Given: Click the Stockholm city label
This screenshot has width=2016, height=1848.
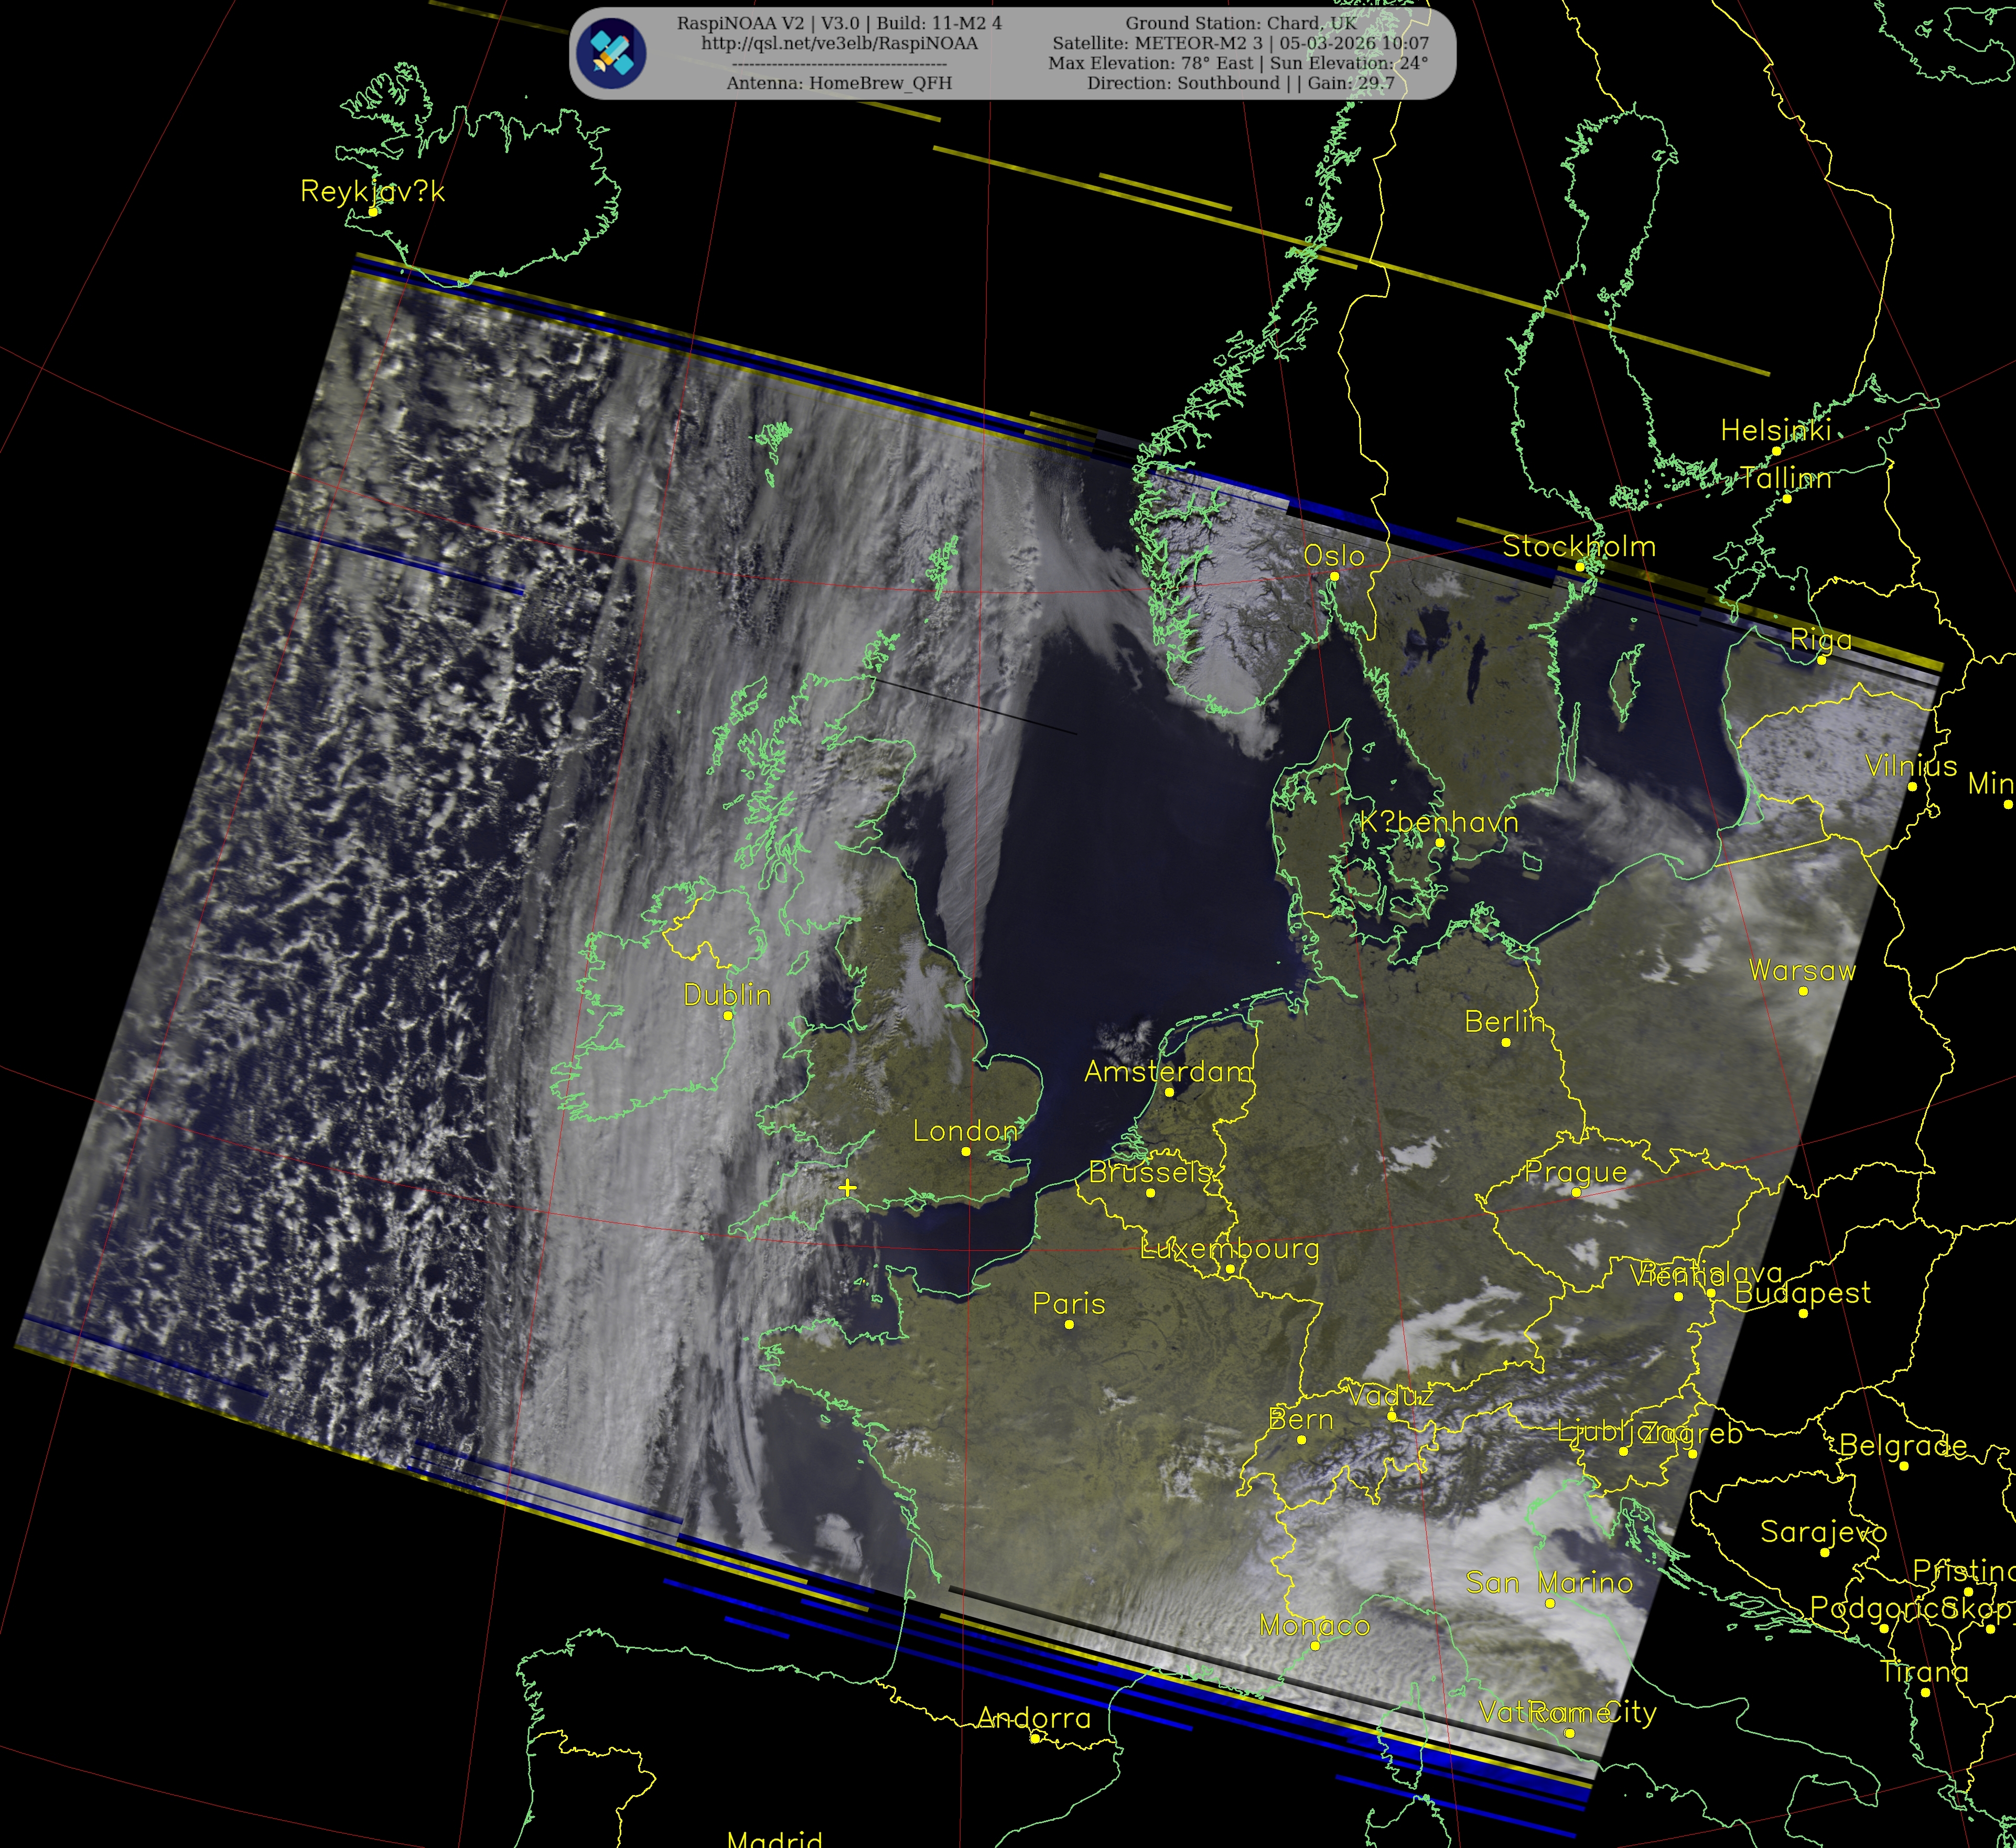Looking at the screenshot, I should pyautogui.click(x=1578, y=546).
